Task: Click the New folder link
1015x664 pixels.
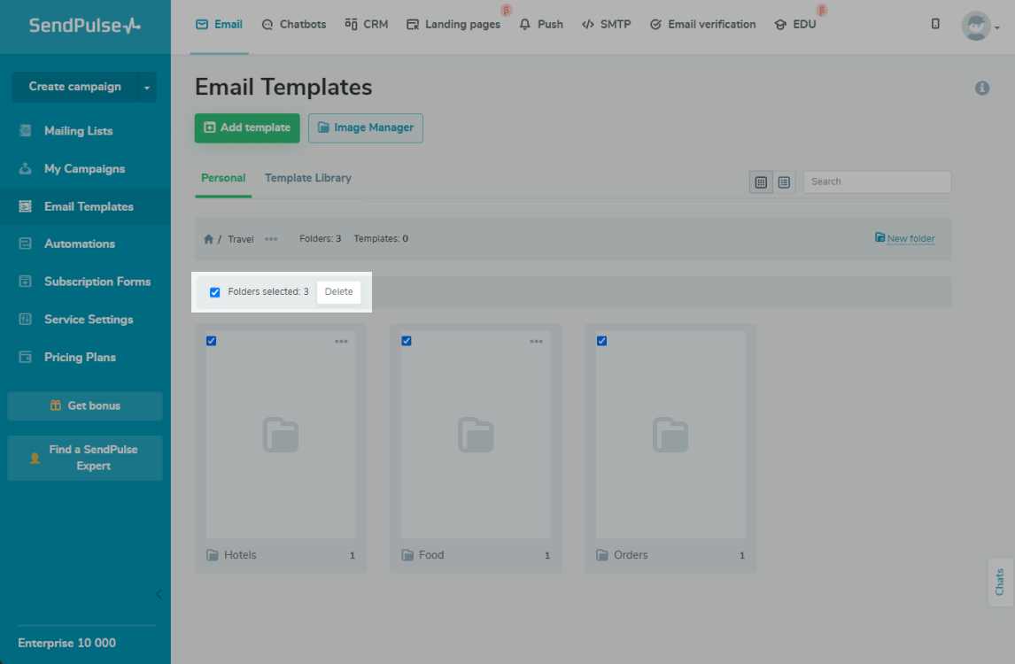Action: click(x=905, y=238)
